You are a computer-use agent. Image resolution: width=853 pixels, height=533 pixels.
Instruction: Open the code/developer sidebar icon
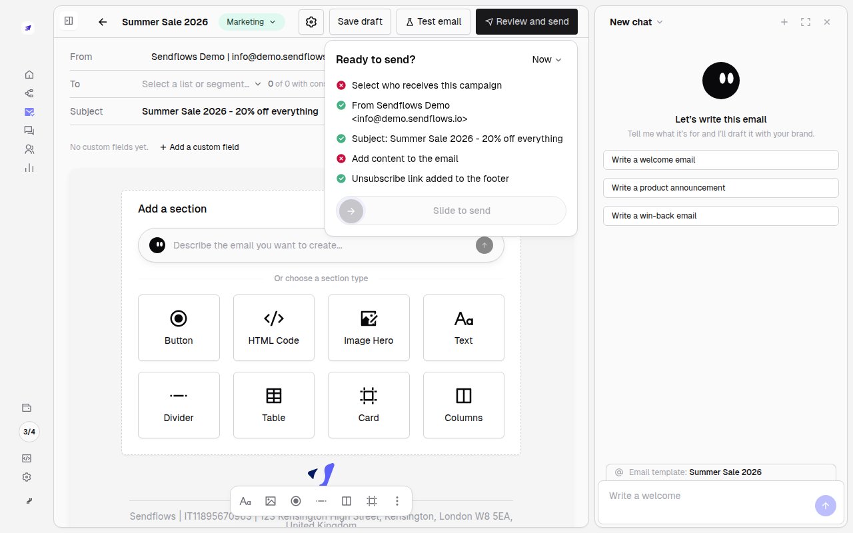(27, 458)
